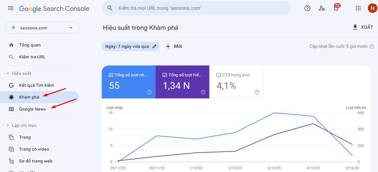The width and height of the screenshot is (378, 172).
Task: Click the 5/12/23 date on chart axis
Action: click(352, 168)
